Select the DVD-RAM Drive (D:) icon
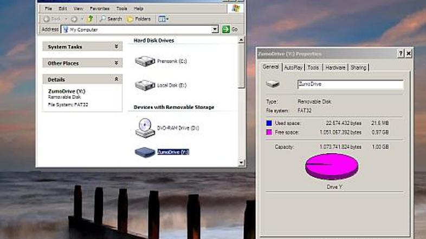 tap(145, 128)
